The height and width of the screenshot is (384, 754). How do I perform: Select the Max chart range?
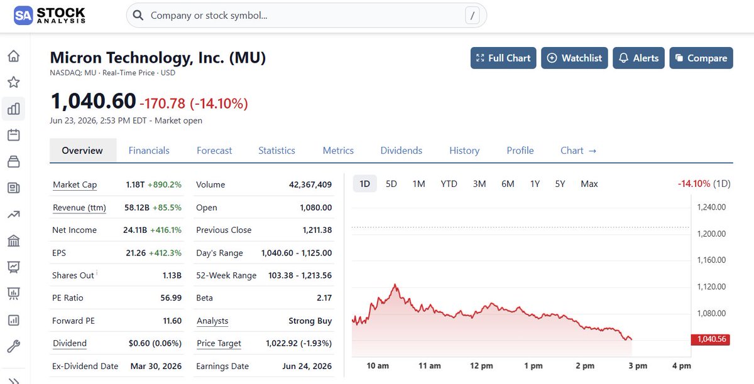pyautogui.click(x=589, y=184)
